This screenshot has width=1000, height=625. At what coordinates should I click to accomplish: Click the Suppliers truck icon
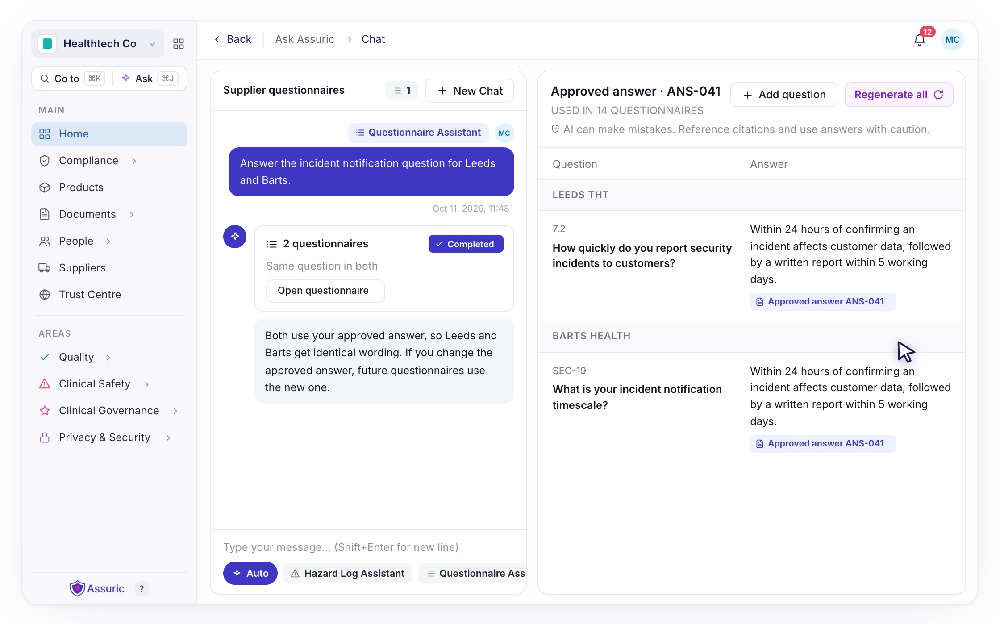[x=45, y=268]
